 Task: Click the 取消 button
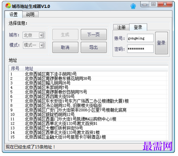[65, 47]
